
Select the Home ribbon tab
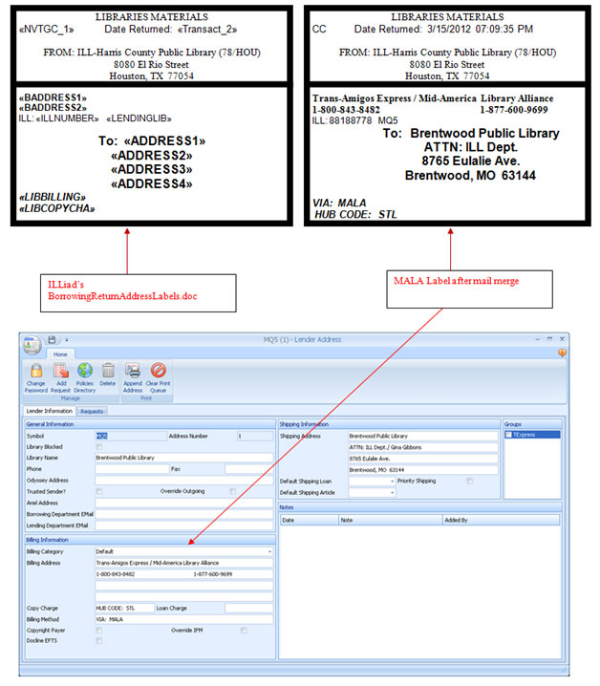click(60, 354)
